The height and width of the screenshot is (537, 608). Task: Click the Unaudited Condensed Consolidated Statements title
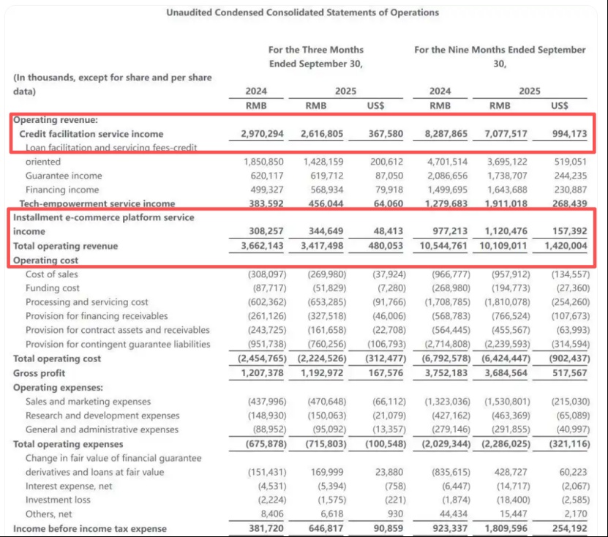pos(303,12)
